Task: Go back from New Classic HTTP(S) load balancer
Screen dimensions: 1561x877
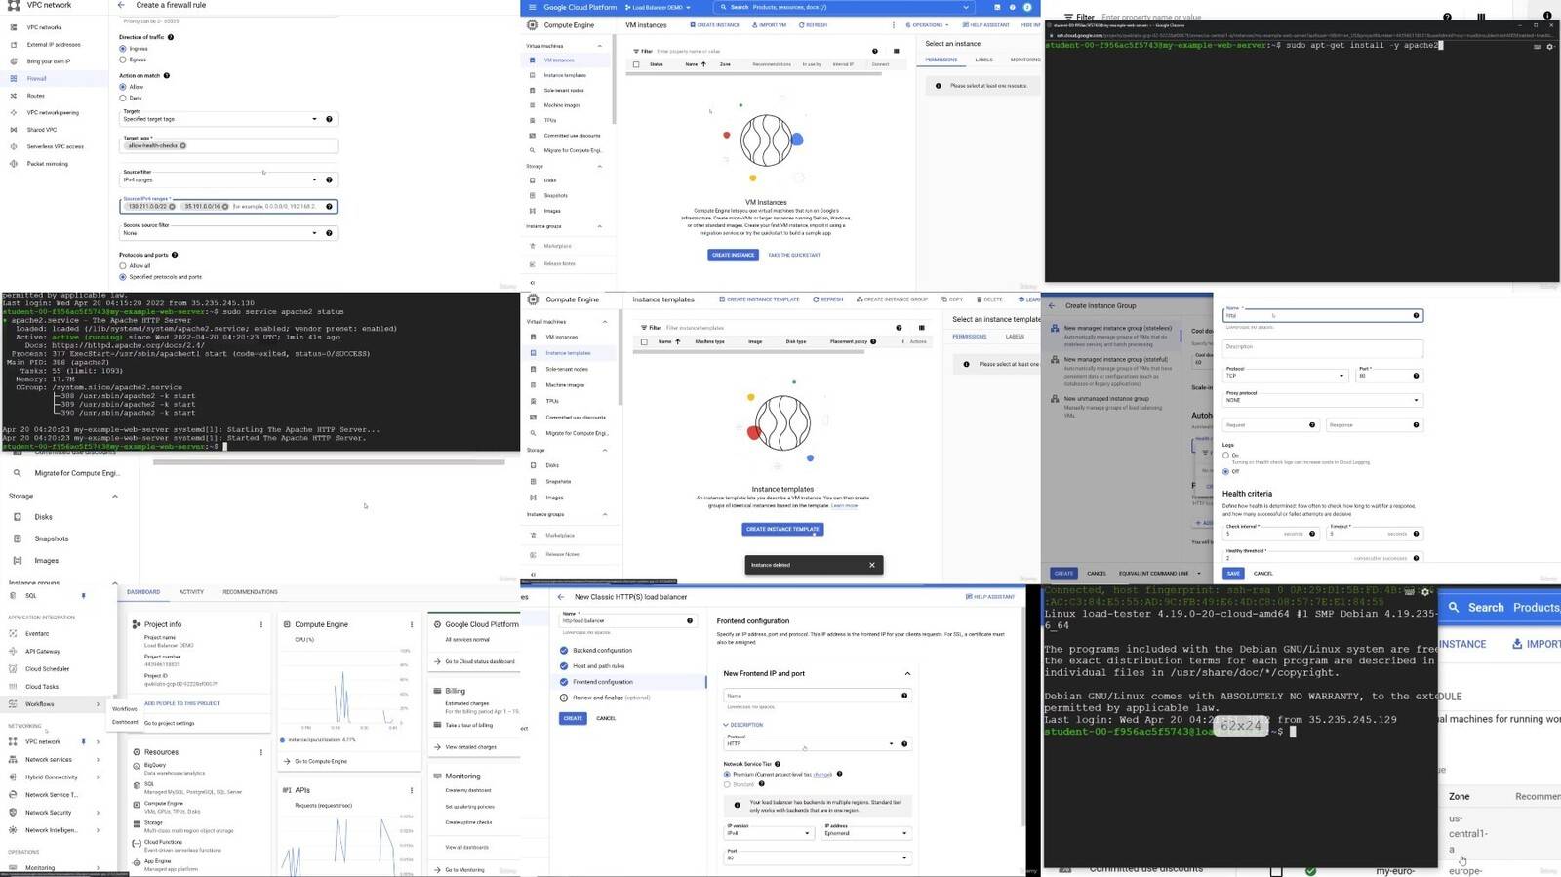Action: tap(561, 597)
